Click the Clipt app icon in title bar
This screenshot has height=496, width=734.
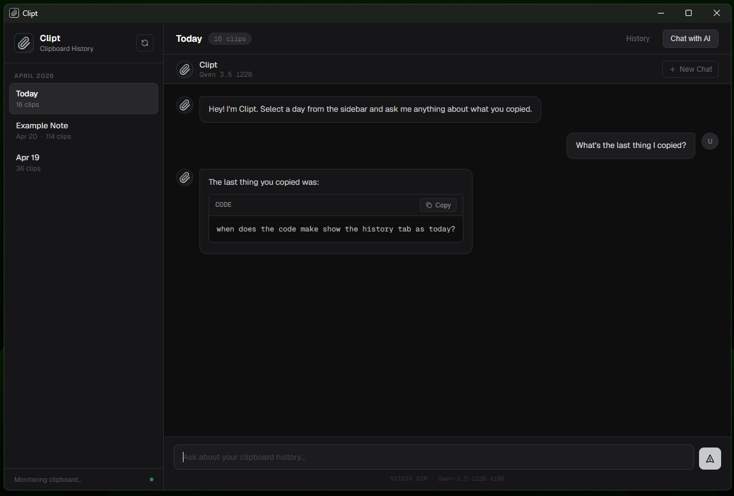click(x=14, y=13)
